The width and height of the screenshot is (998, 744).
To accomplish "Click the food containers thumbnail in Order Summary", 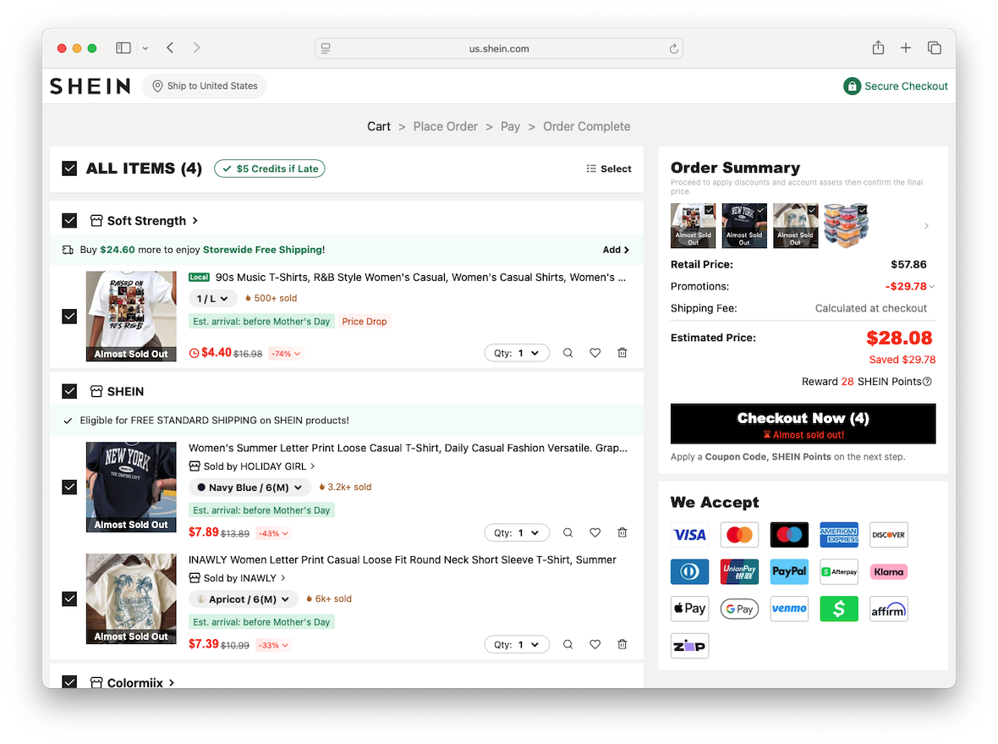I will 846,225.
